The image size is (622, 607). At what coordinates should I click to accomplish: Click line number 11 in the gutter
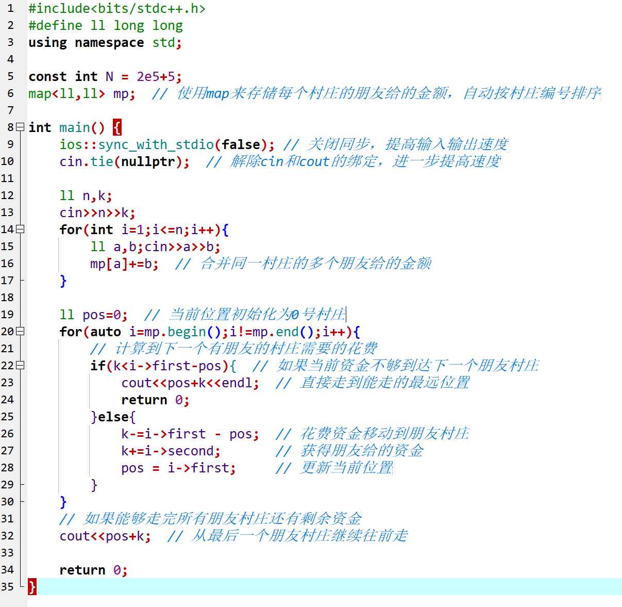(x=7, y=178)
